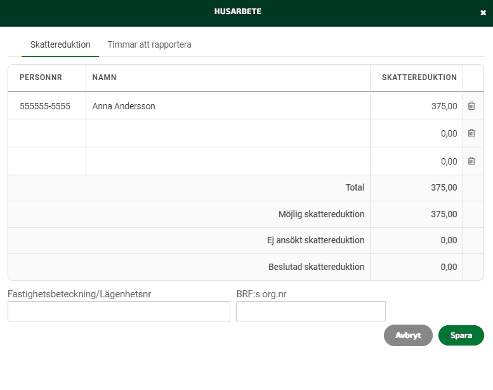
Task: Click the Ej ansökt skattereduktion value 0,00
Action: [x=449, y=241]
